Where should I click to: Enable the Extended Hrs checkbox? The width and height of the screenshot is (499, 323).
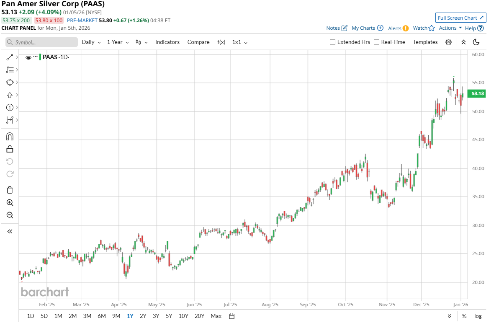coord(333,42)
